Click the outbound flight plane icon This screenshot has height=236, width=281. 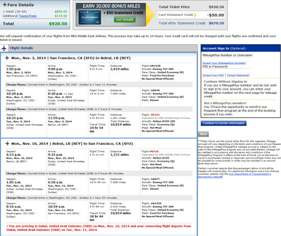point(7,58)
